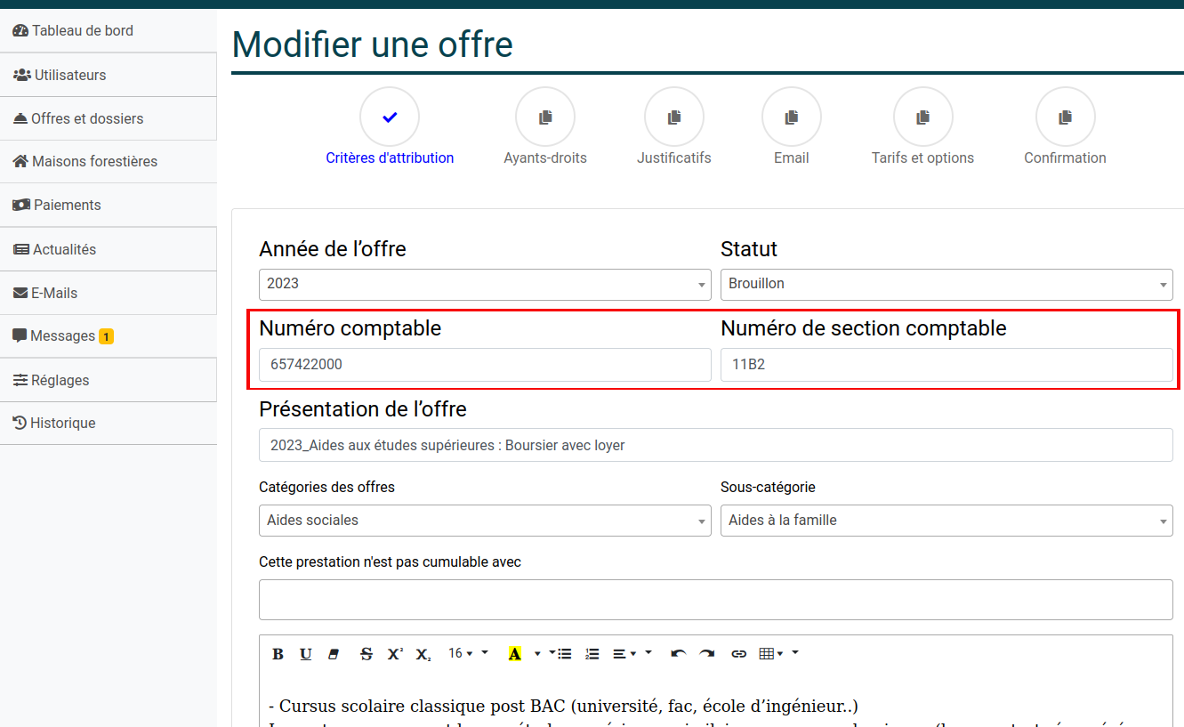Image resolution: width=1184 pixels, height=727 pixels.
Task: Click the Numéro comptable input field
Action: tap(485, 364)
